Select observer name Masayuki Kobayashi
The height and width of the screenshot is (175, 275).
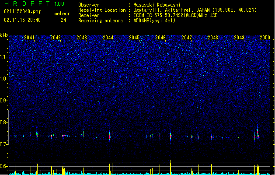coord(157,5)
